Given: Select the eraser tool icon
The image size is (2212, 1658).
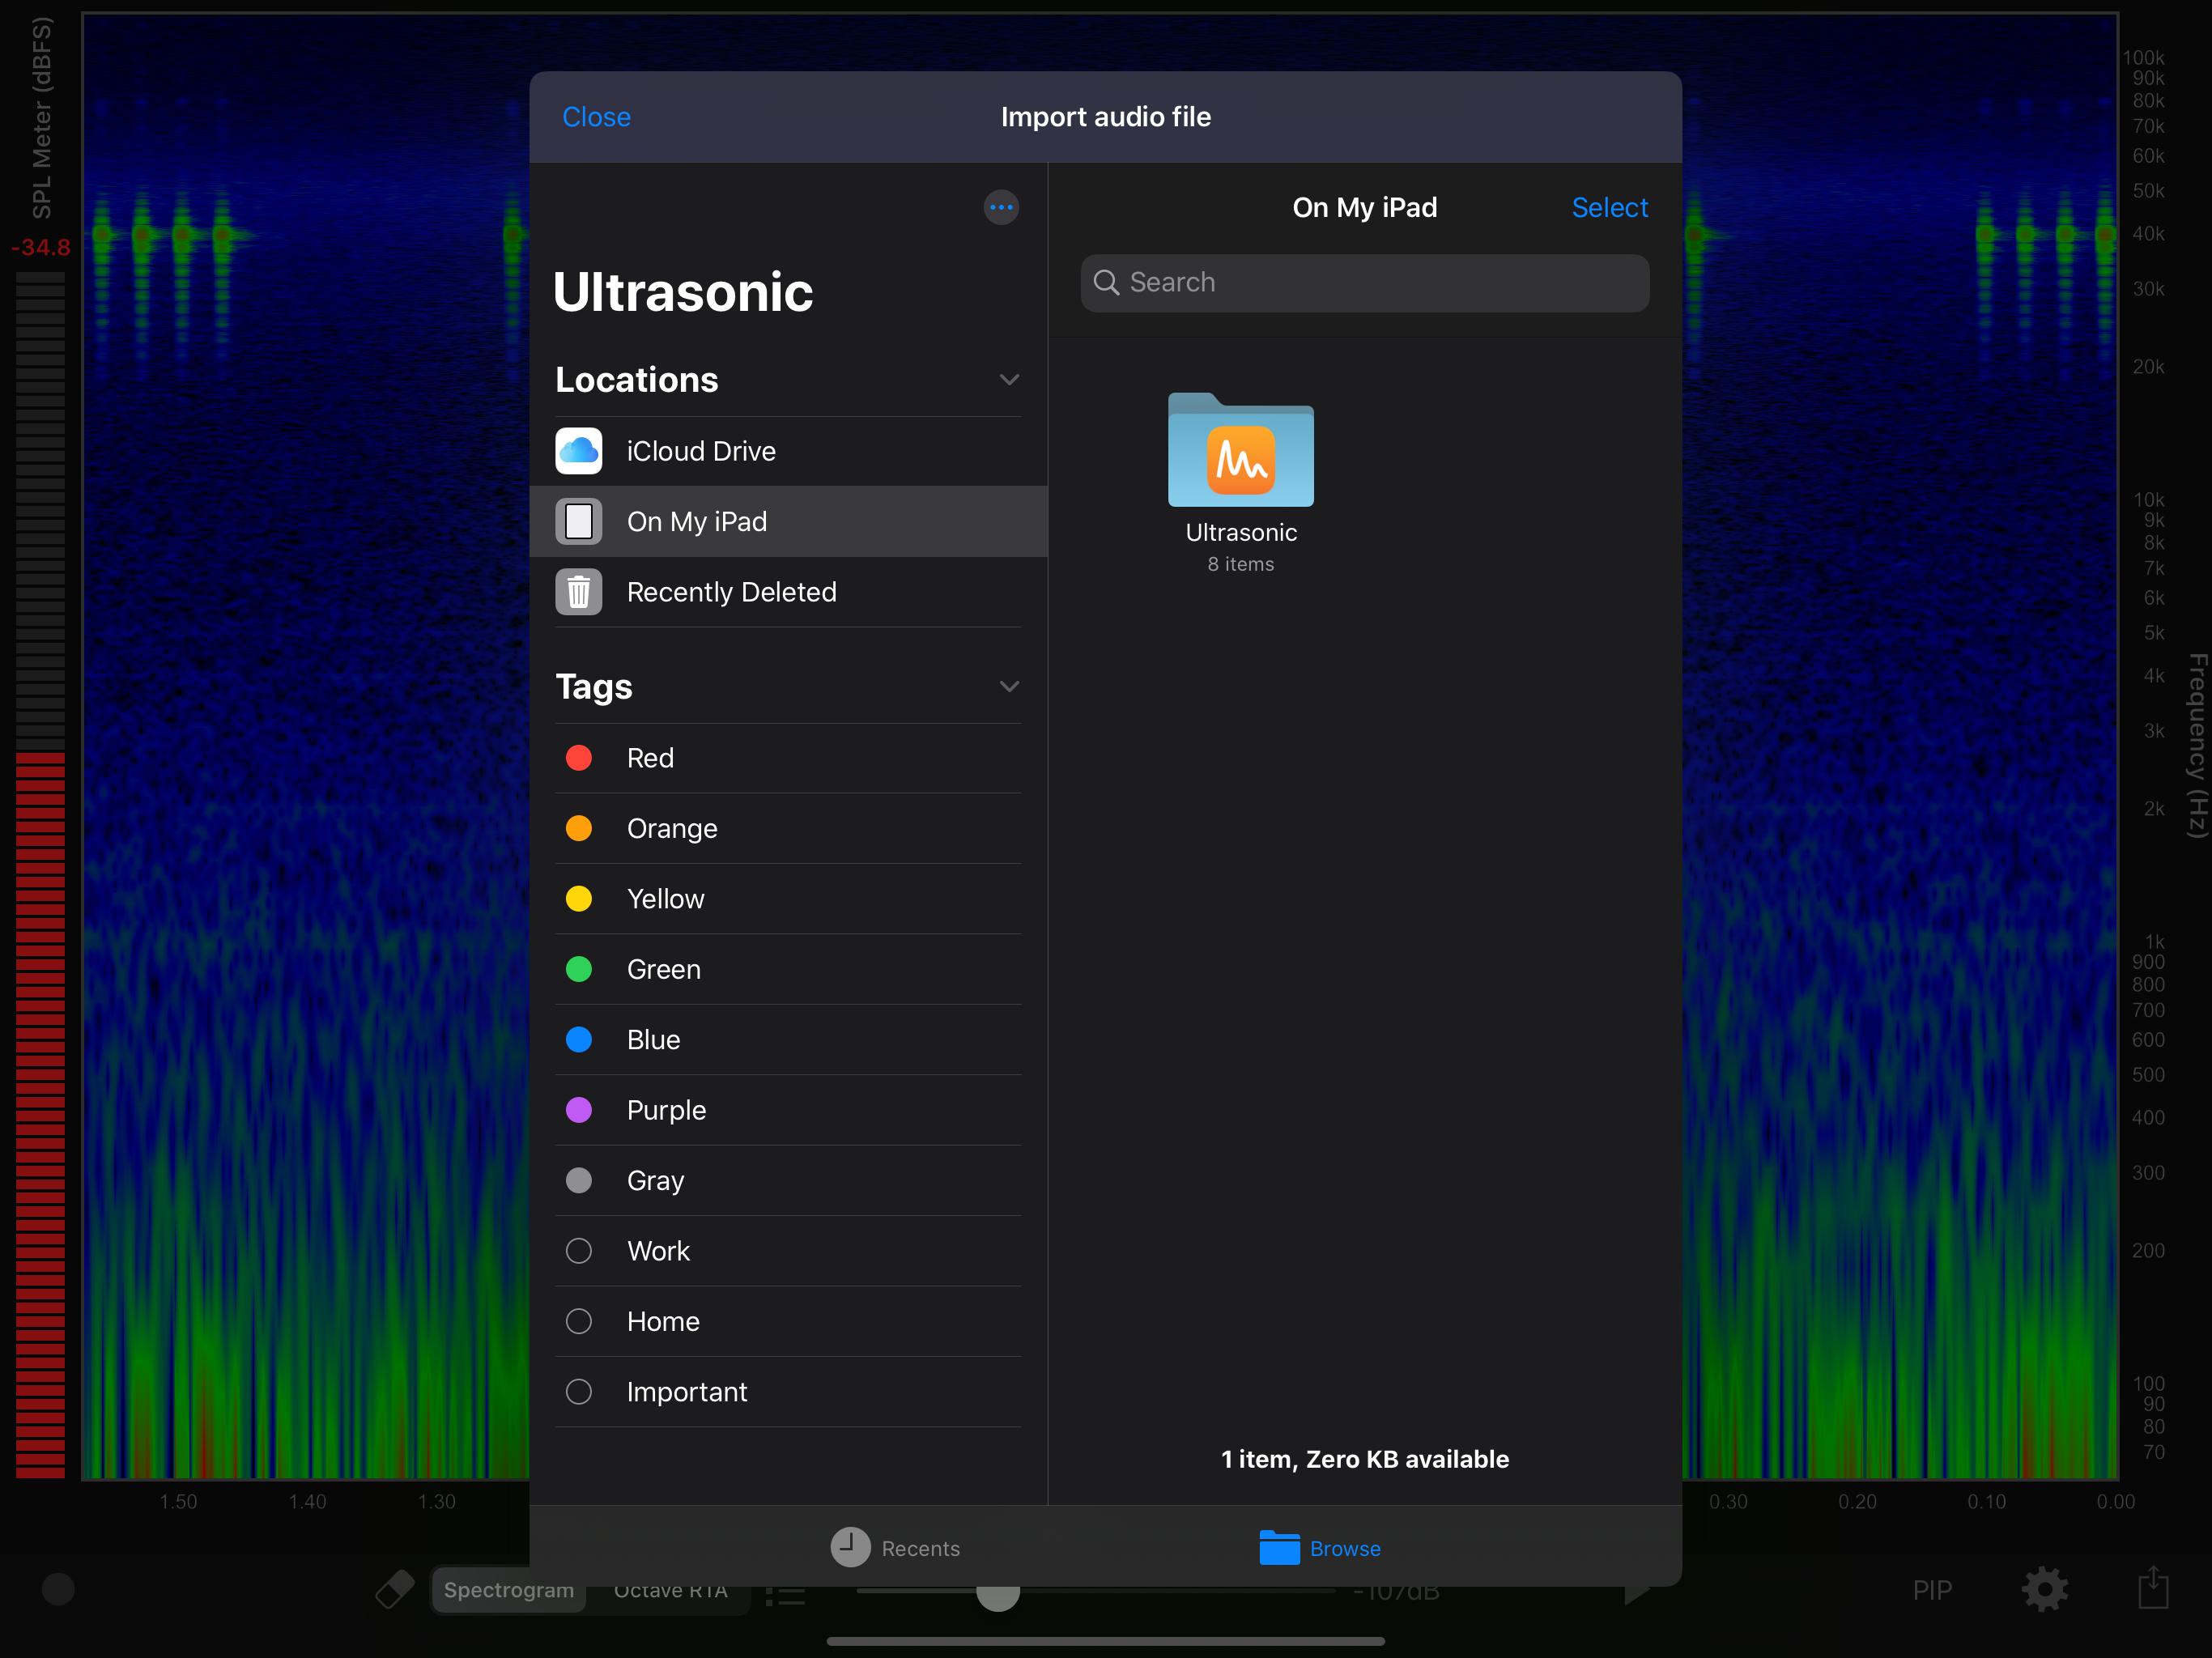Looking at the screenshot, I should click(x=394, y=1589).
